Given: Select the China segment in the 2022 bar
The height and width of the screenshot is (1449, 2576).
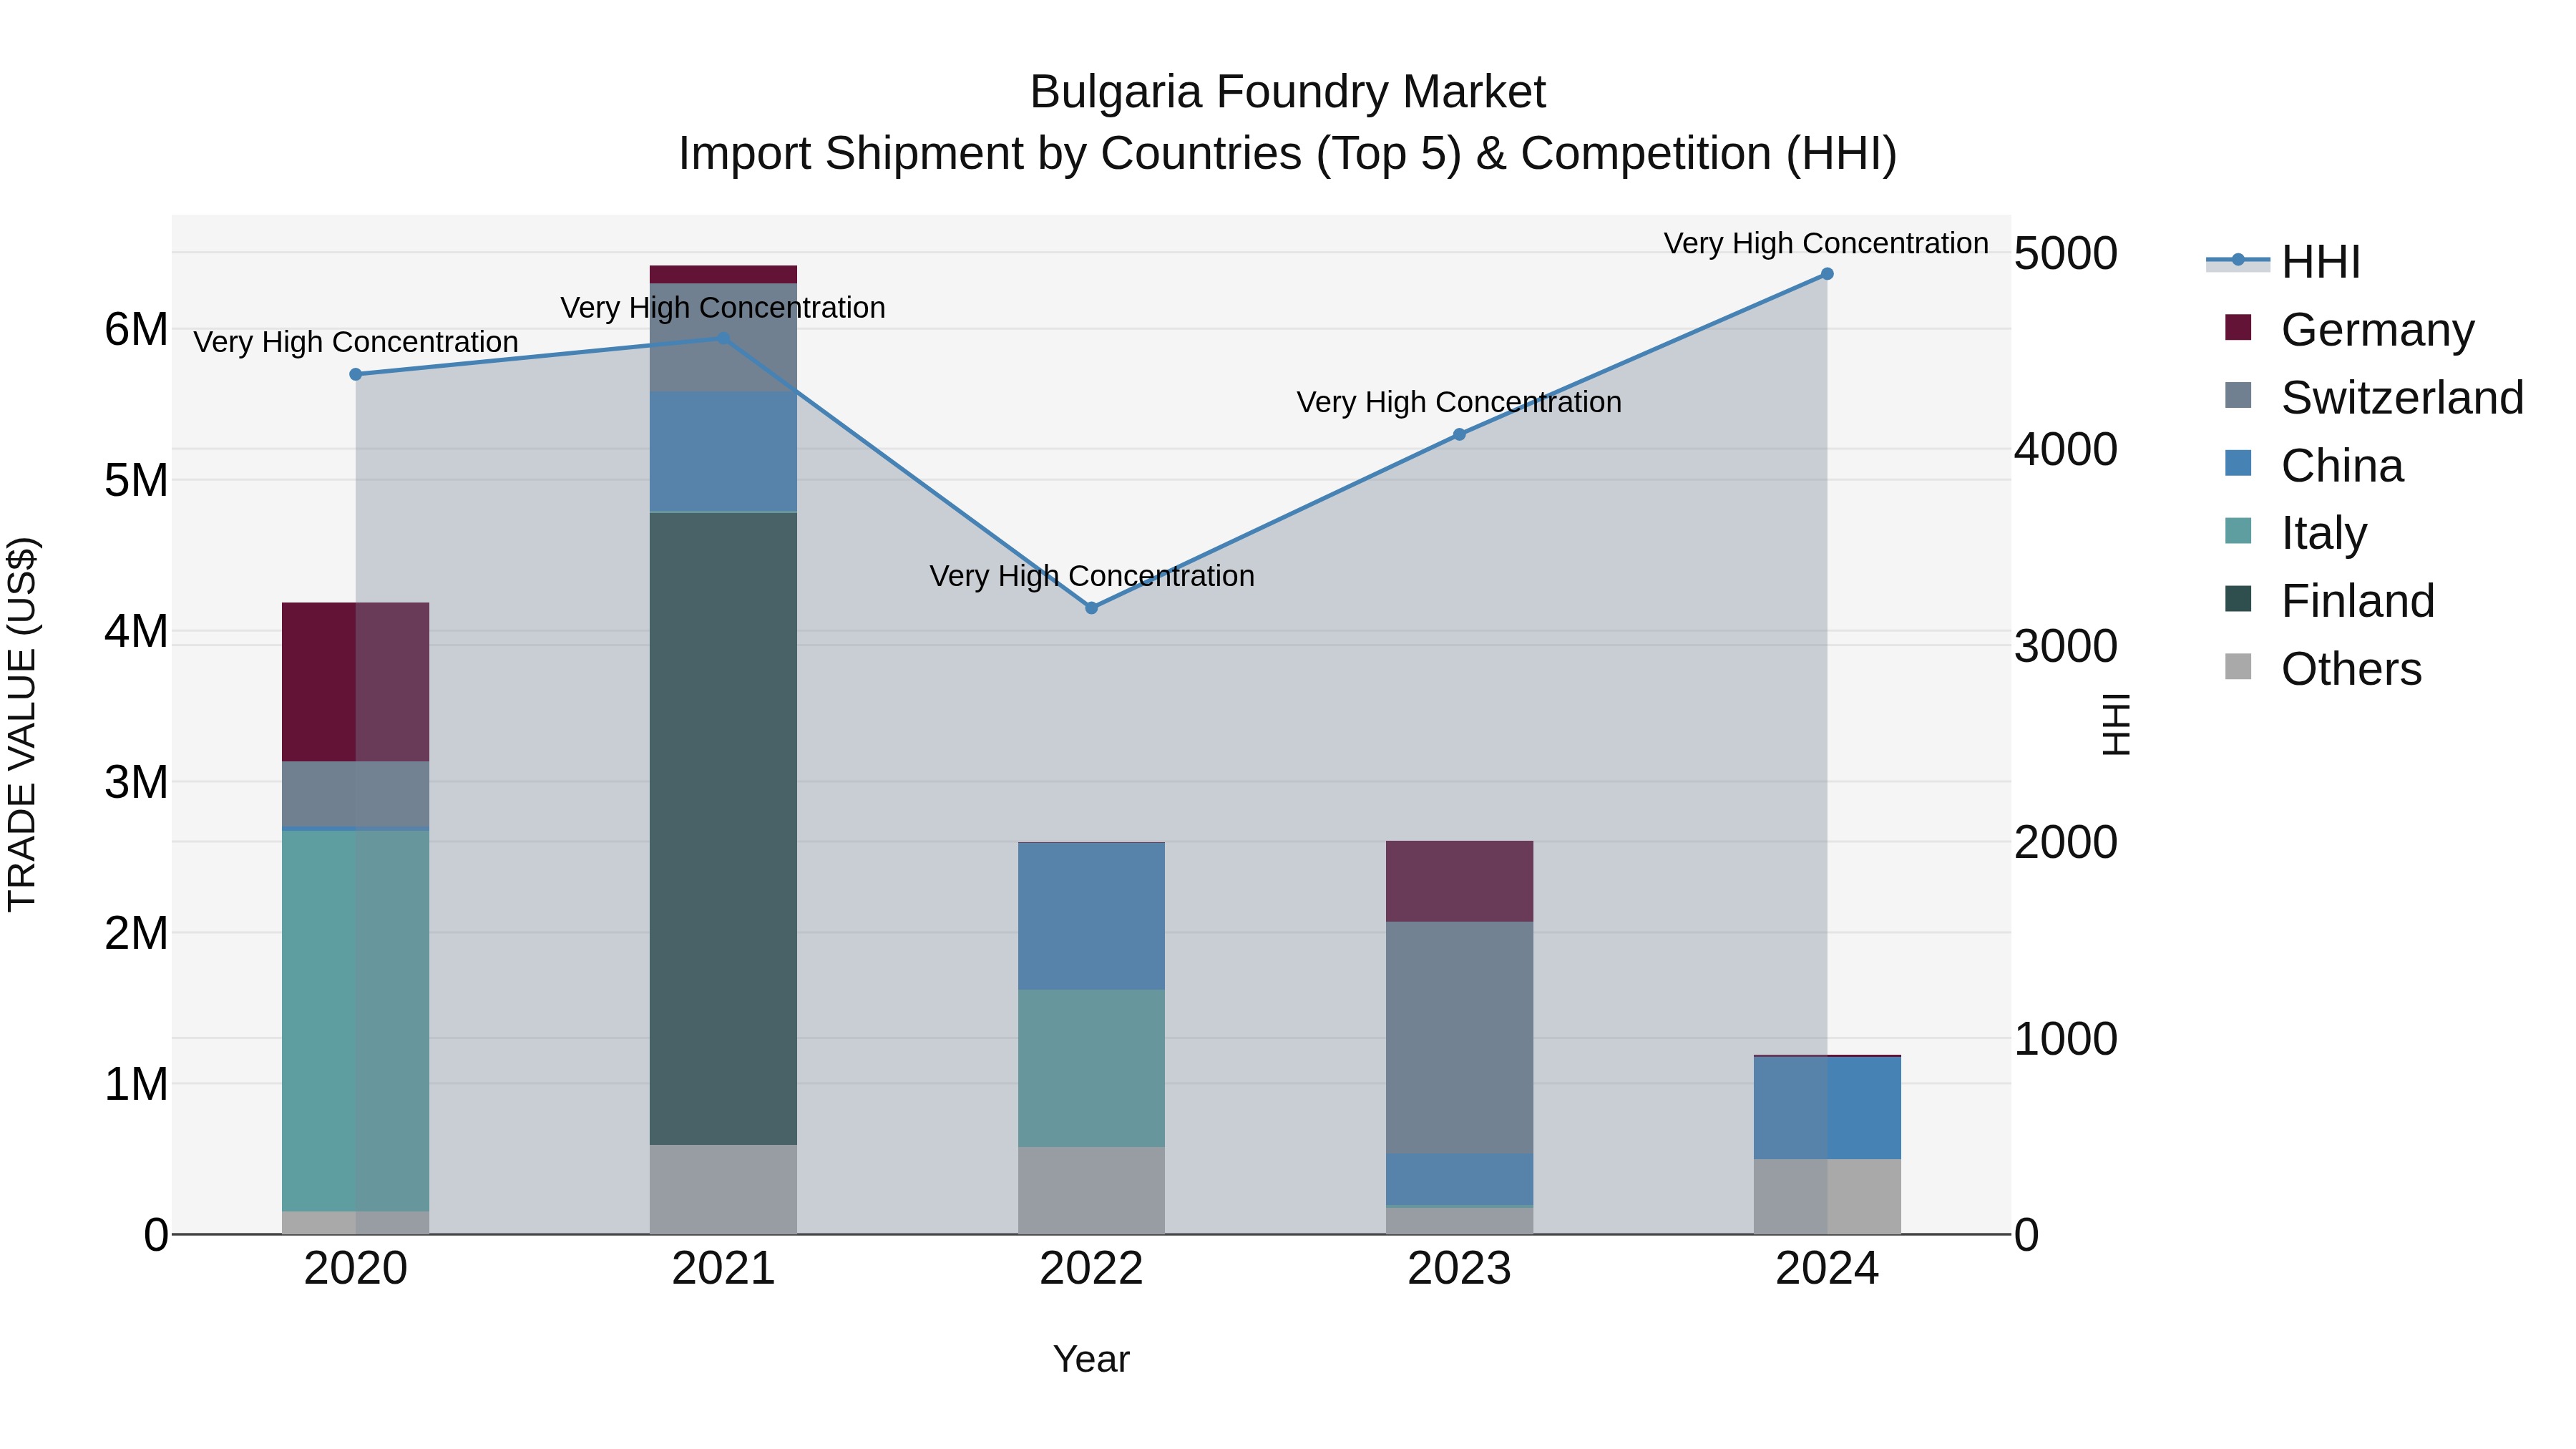Looking at the screenshot, I should [x=1091, y=916].
